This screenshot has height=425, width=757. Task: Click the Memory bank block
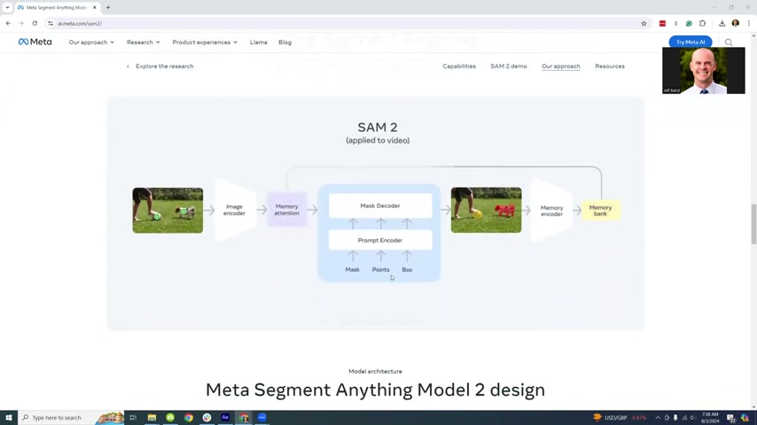pyautogui.click(x=600, y=211)
